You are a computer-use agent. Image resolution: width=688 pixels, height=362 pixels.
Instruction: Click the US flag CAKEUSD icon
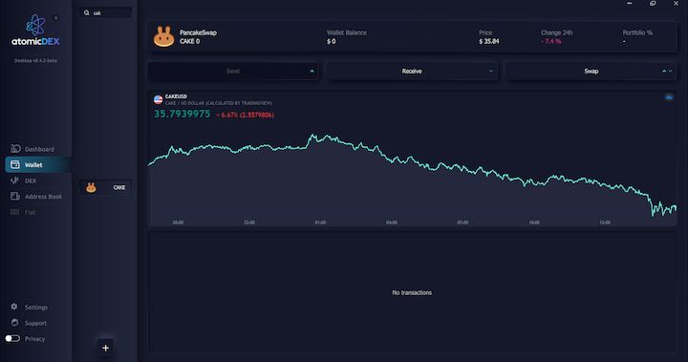[158, 99]
